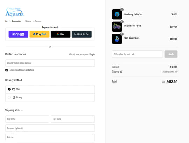This screenshot has width=189, height=143.
Task: Click the Shipping help question mark icon
Action: pos(121,72)
